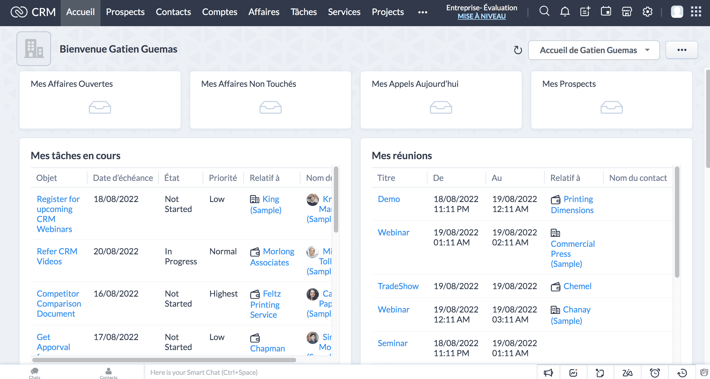The image size is (710, 379).
Task: Open the three-dots options menu near dashboard selector
Action: click(682, 50)
